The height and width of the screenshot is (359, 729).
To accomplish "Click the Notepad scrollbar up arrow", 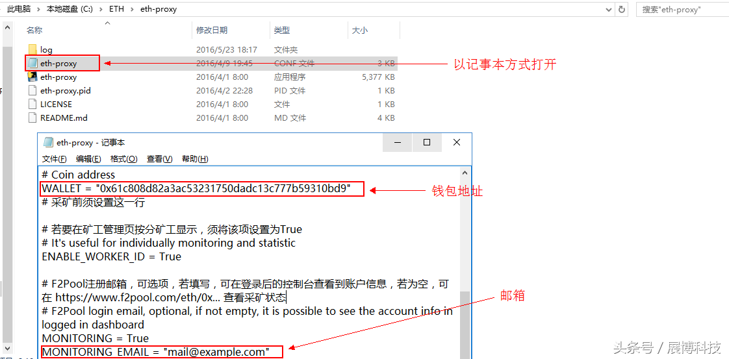I will (x=465, y=173).
